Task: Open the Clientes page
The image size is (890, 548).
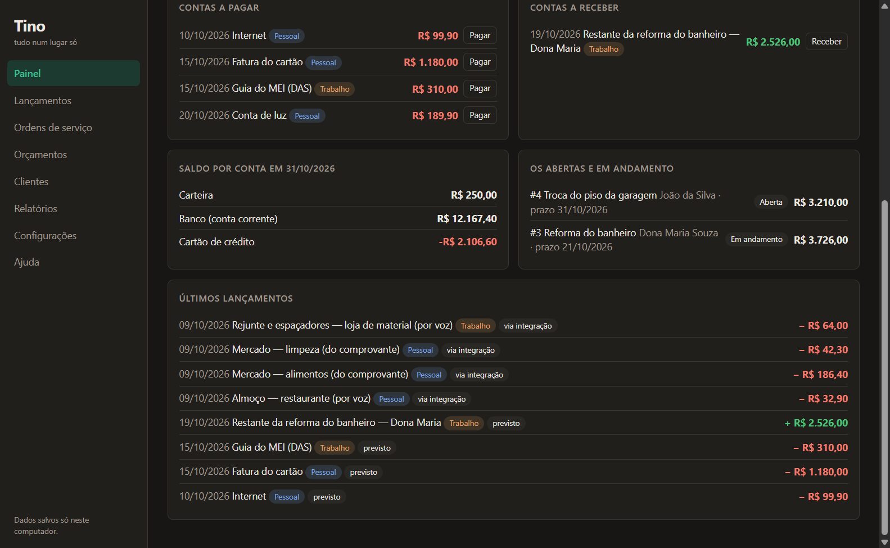Action: tap(73, 182)
